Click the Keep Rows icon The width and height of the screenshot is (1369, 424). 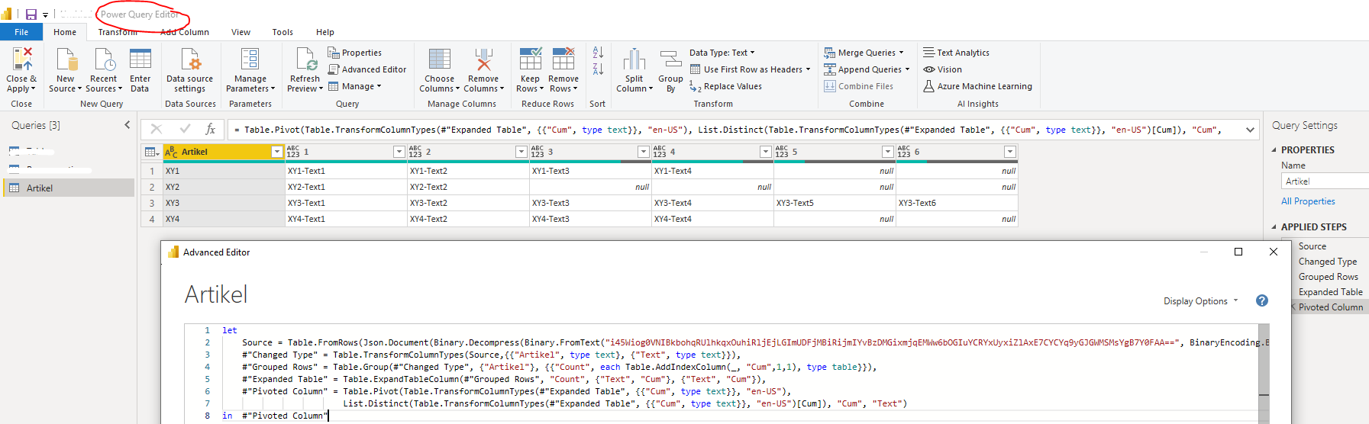point(530,59)
